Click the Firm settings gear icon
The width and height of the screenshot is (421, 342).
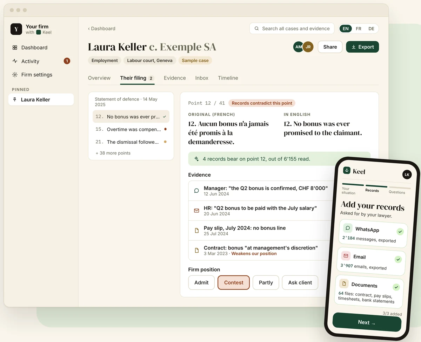pyautogui.click(x=15, y=75)
